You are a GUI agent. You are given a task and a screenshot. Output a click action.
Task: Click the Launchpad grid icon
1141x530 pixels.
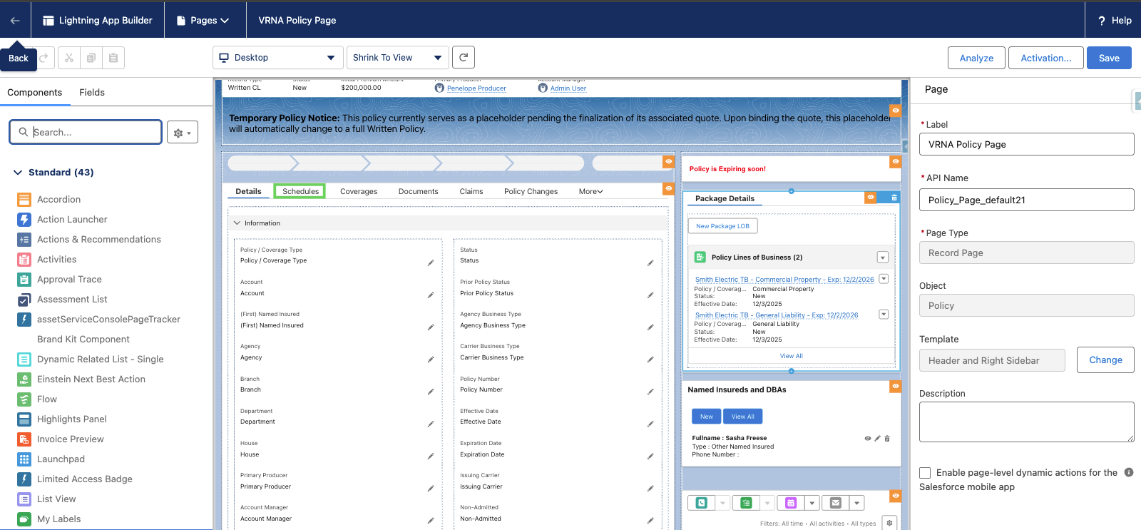click(24, 459)
